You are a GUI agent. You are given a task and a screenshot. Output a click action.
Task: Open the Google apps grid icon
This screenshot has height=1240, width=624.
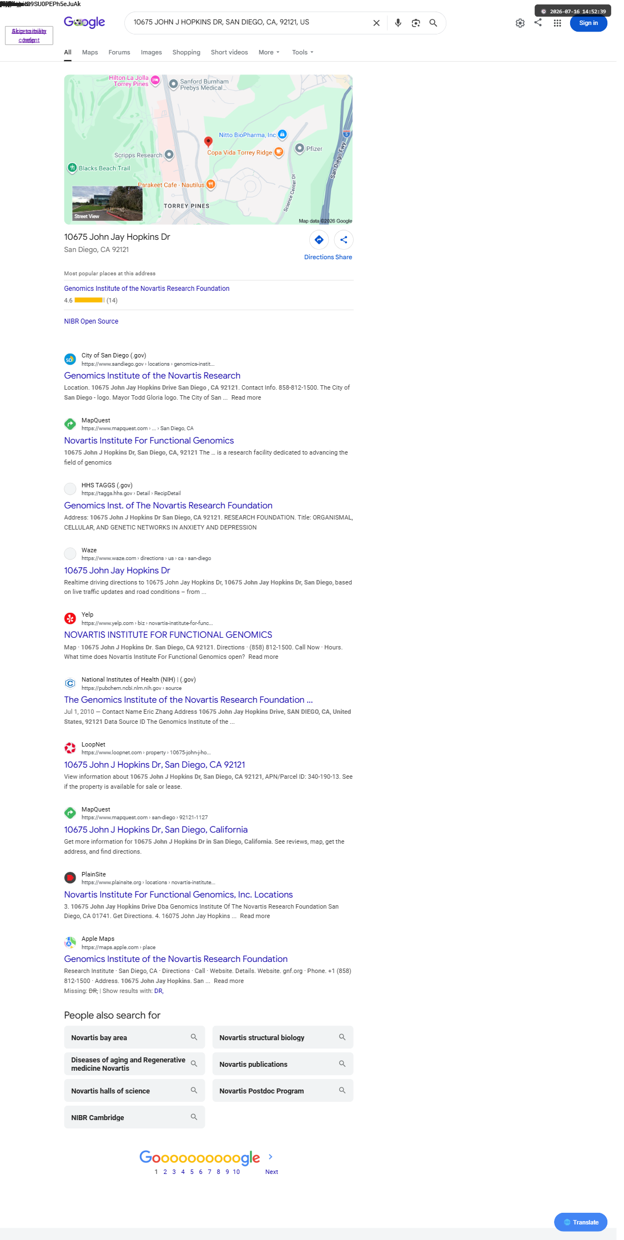point(557,23)
